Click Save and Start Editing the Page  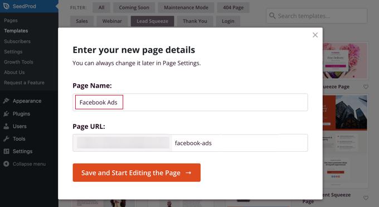click(137, 172)
